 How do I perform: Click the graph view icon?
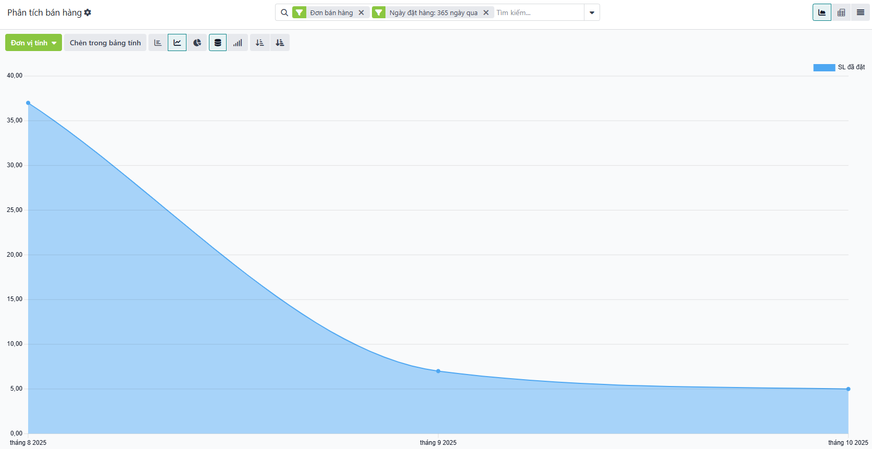click(x=822, y=13)
